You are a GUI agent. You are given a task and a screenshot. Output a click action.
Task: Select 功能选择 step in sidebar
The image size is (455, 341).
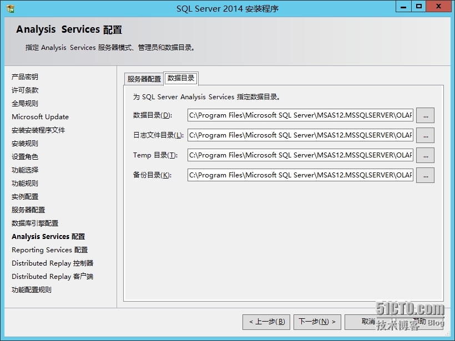click(x=25, y=170)
